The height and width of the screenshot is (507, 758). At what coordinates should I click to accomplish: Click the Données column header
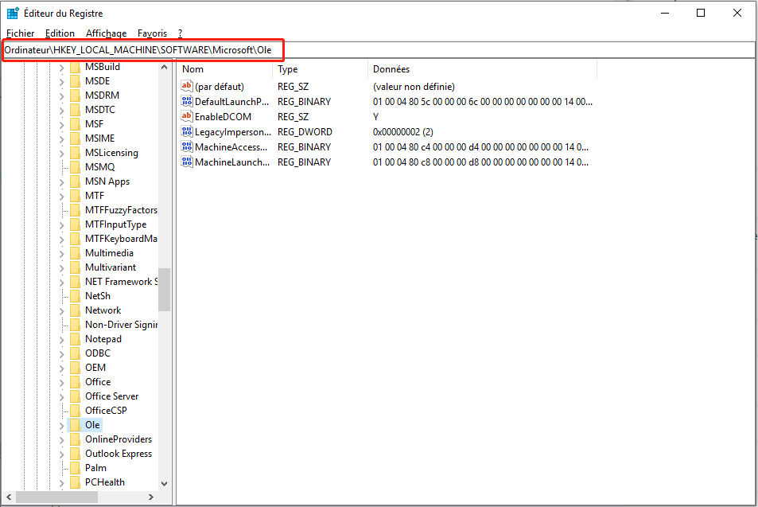click(x=477, y=70)
